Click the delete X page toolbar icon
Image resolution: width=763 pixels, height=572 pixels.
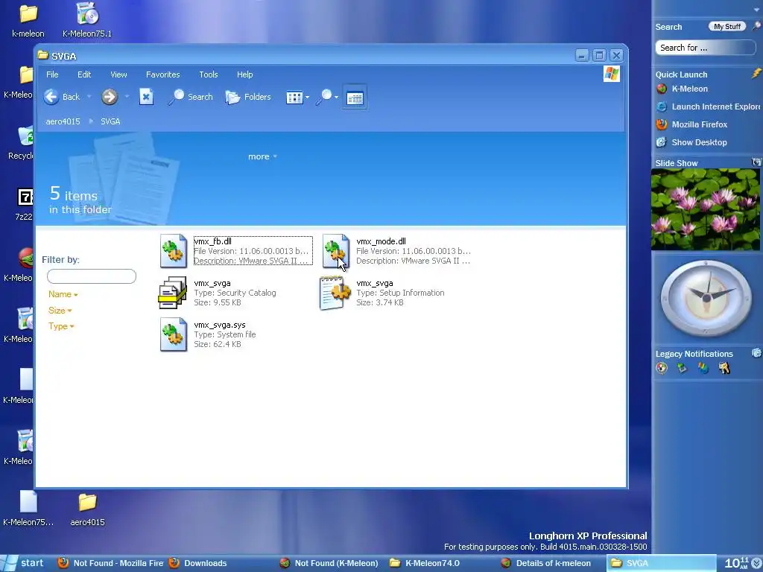coord(146,97)
